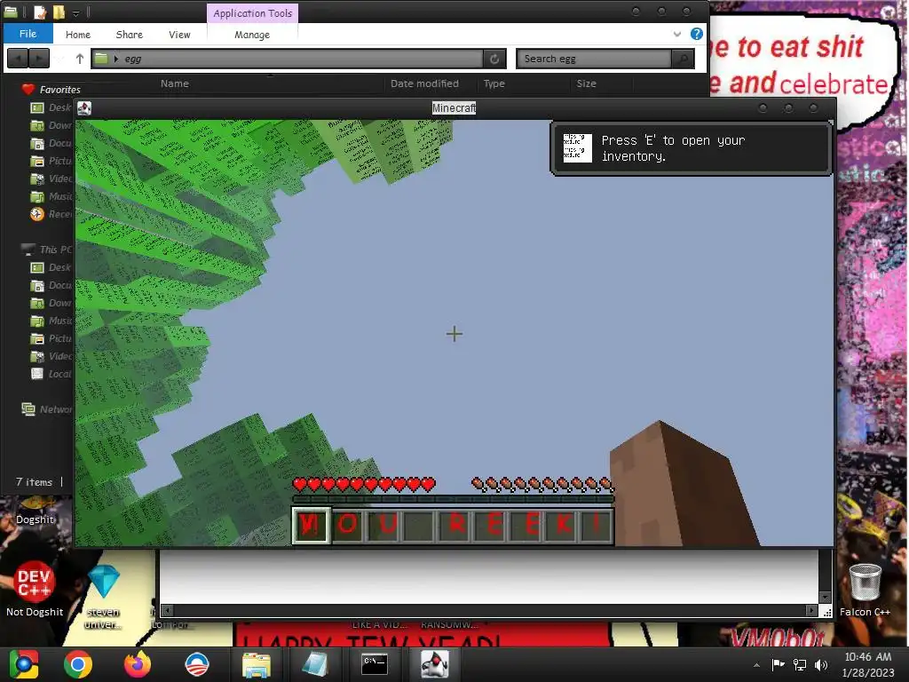The width and height of the screenshot is (909, 682).
Task: Switch to Command Prompt on taskbar
Action: pos(375,664)
